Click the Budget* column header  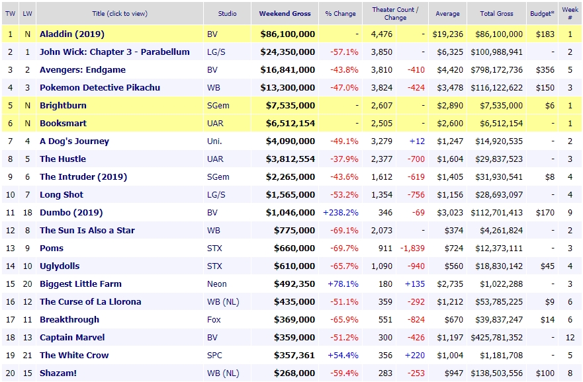(542, 13)
